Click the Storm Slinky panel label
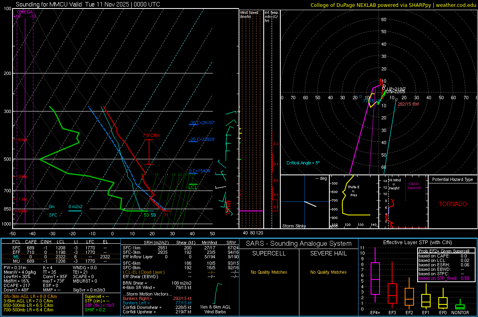The width and height of the screenshot is (478, 317). pos(294,226)
